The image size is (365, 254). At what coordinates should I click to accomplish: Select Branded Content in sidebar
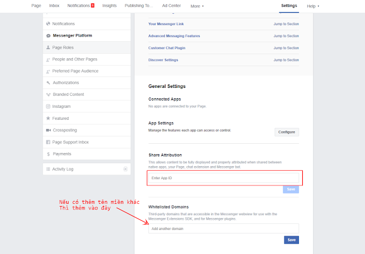[87, 94]
